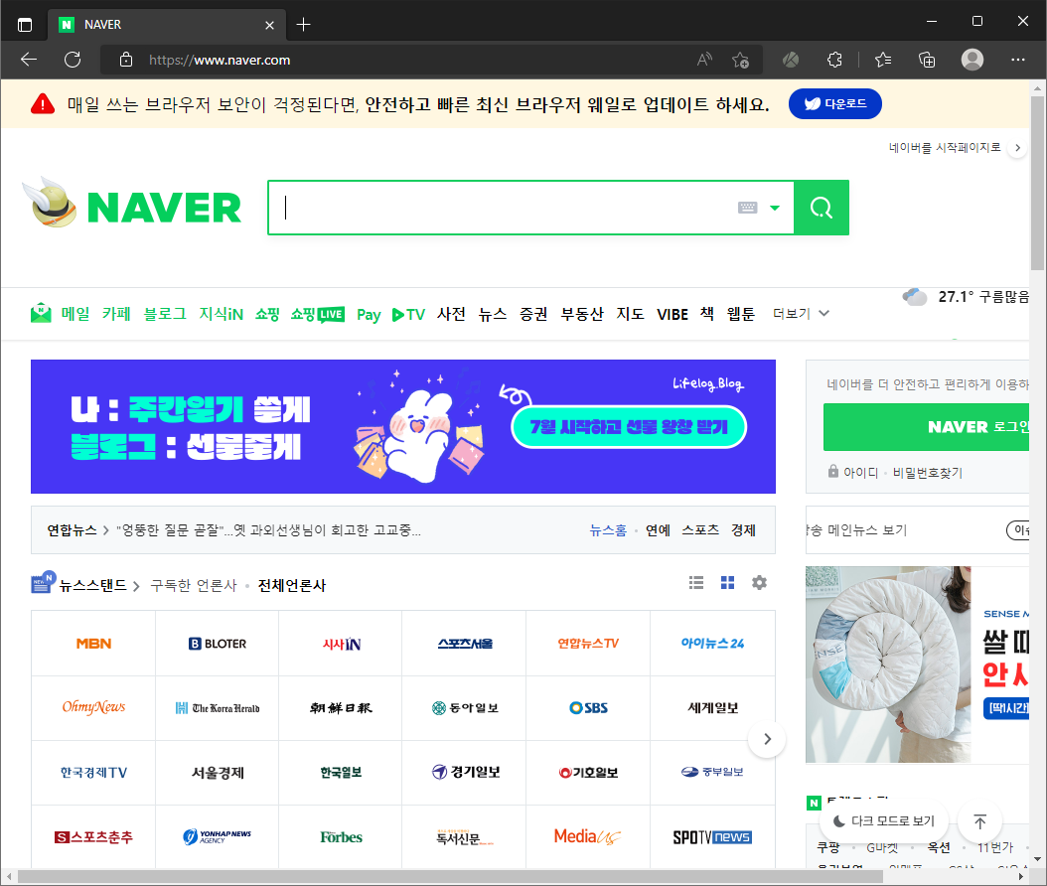Expand the 더보기 more menu
This screenshot has height=886, width=1047.
[x=801, y=313]
